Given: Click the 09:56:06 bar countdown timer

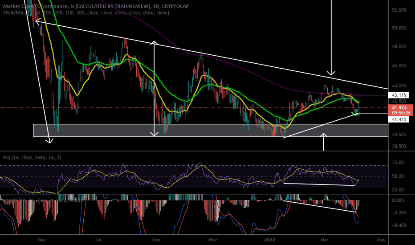Looking at the screenshot, I should 400,113.
